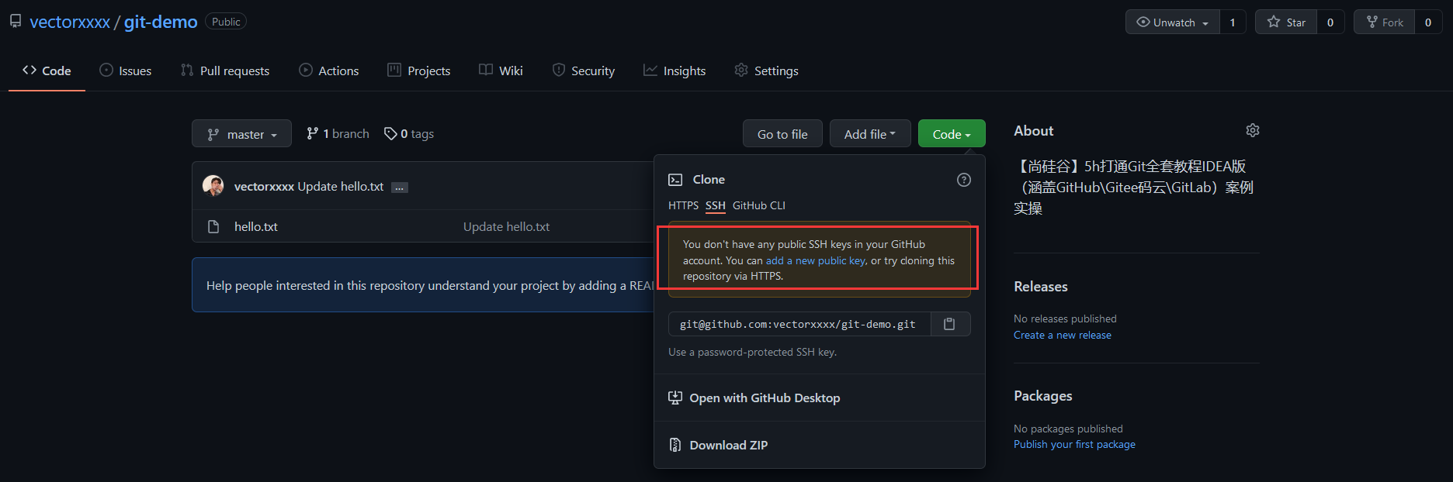Open the Update hello.txt commit title
Image resolution: width=1453 pixels, height=482 pixels.
[341, 187]
